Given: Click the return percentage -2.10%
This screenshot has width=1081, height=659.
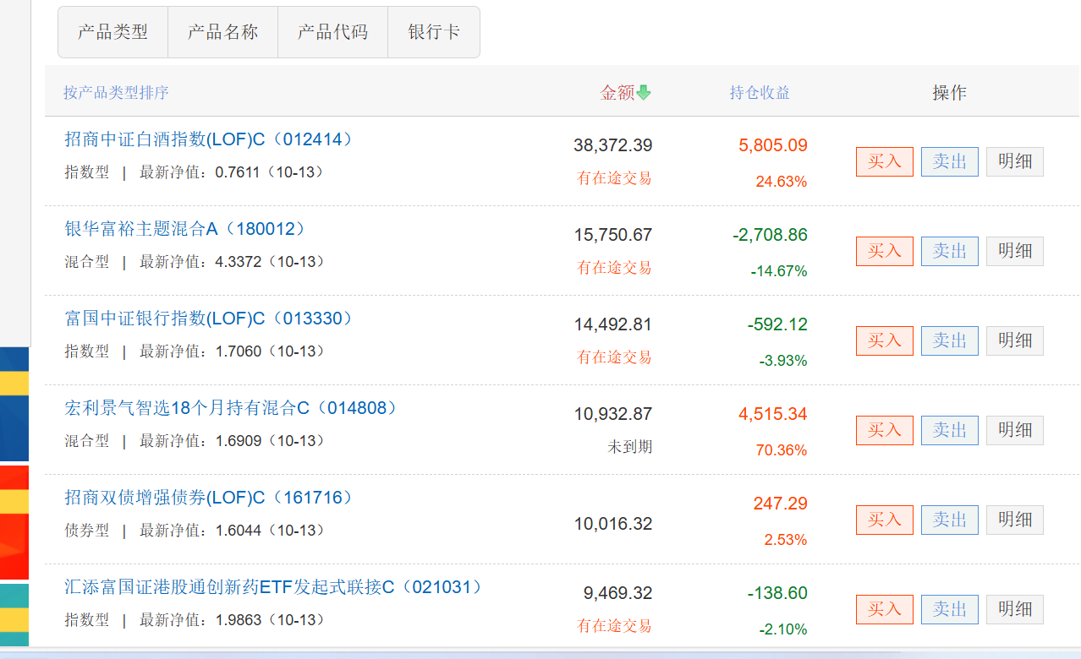Looking at the screenshot, I should pyautogui.click(x=783, y=629).
